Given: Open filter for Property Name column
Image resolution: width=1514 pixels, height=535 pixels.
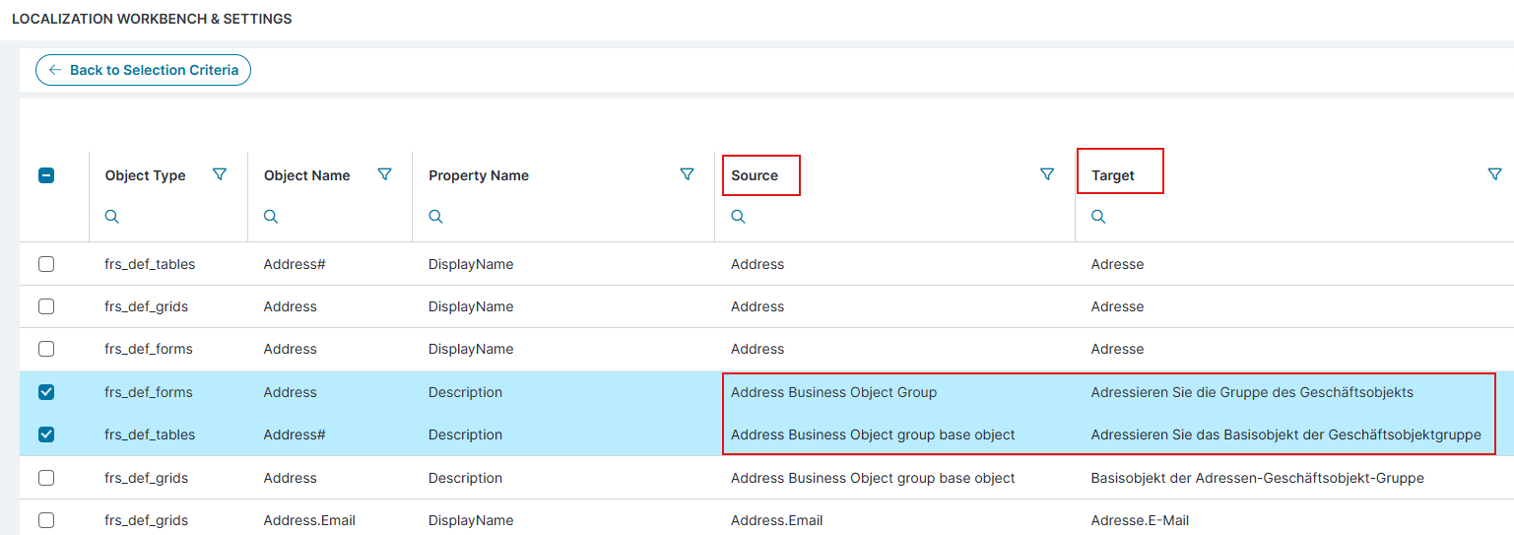Looking at the screenshot, I should pyautogui.click(x=687, y=174).
